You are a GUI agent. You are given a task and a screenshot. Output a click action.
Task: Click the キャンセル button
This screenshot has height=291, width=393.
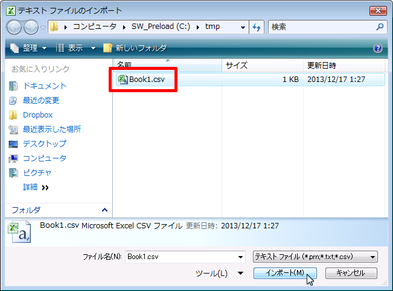point(351,273)
